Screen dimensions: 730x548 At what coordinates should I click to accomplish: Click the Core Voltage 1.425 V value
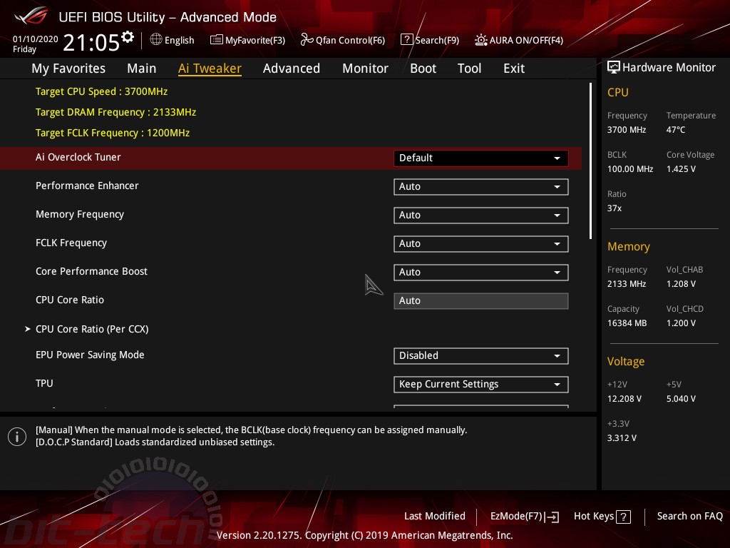tap(681, 169)
